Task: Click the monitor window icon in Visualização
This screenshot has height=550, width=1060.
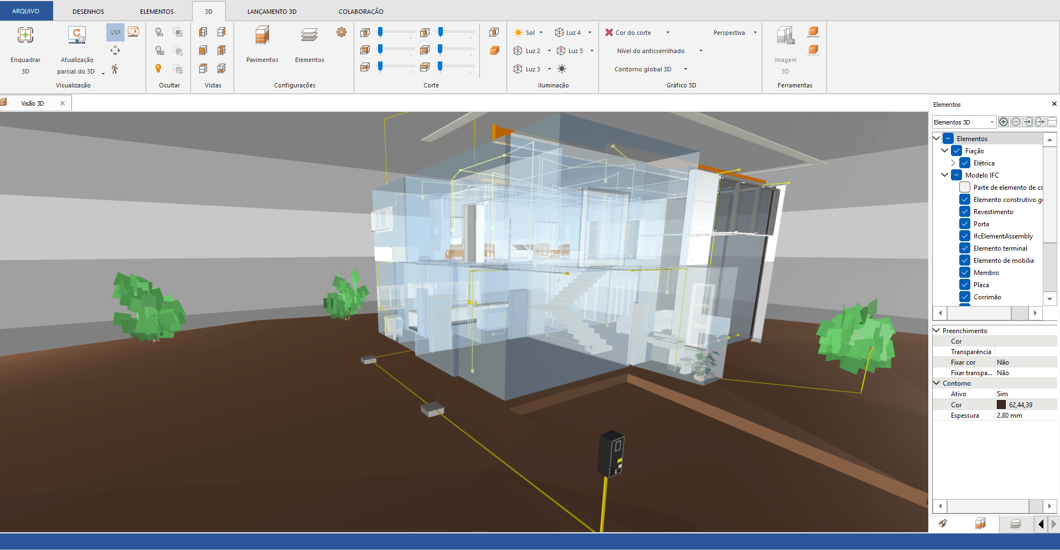Action: 133,32
